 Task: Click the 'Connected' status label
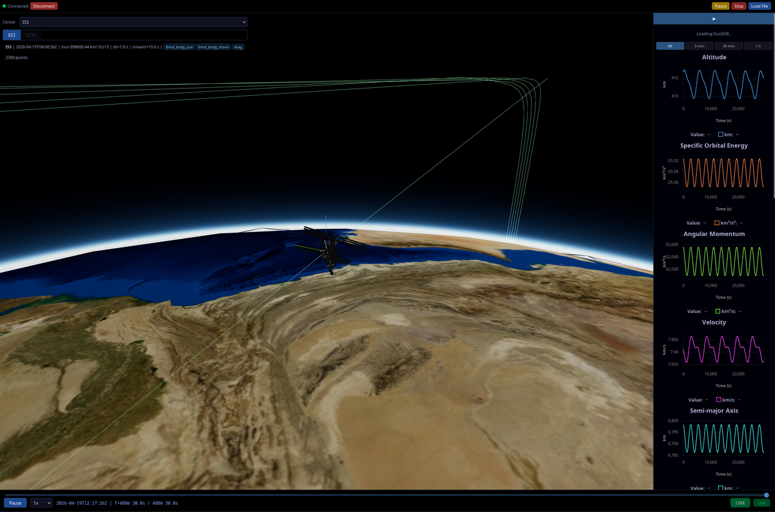[18, 6]
